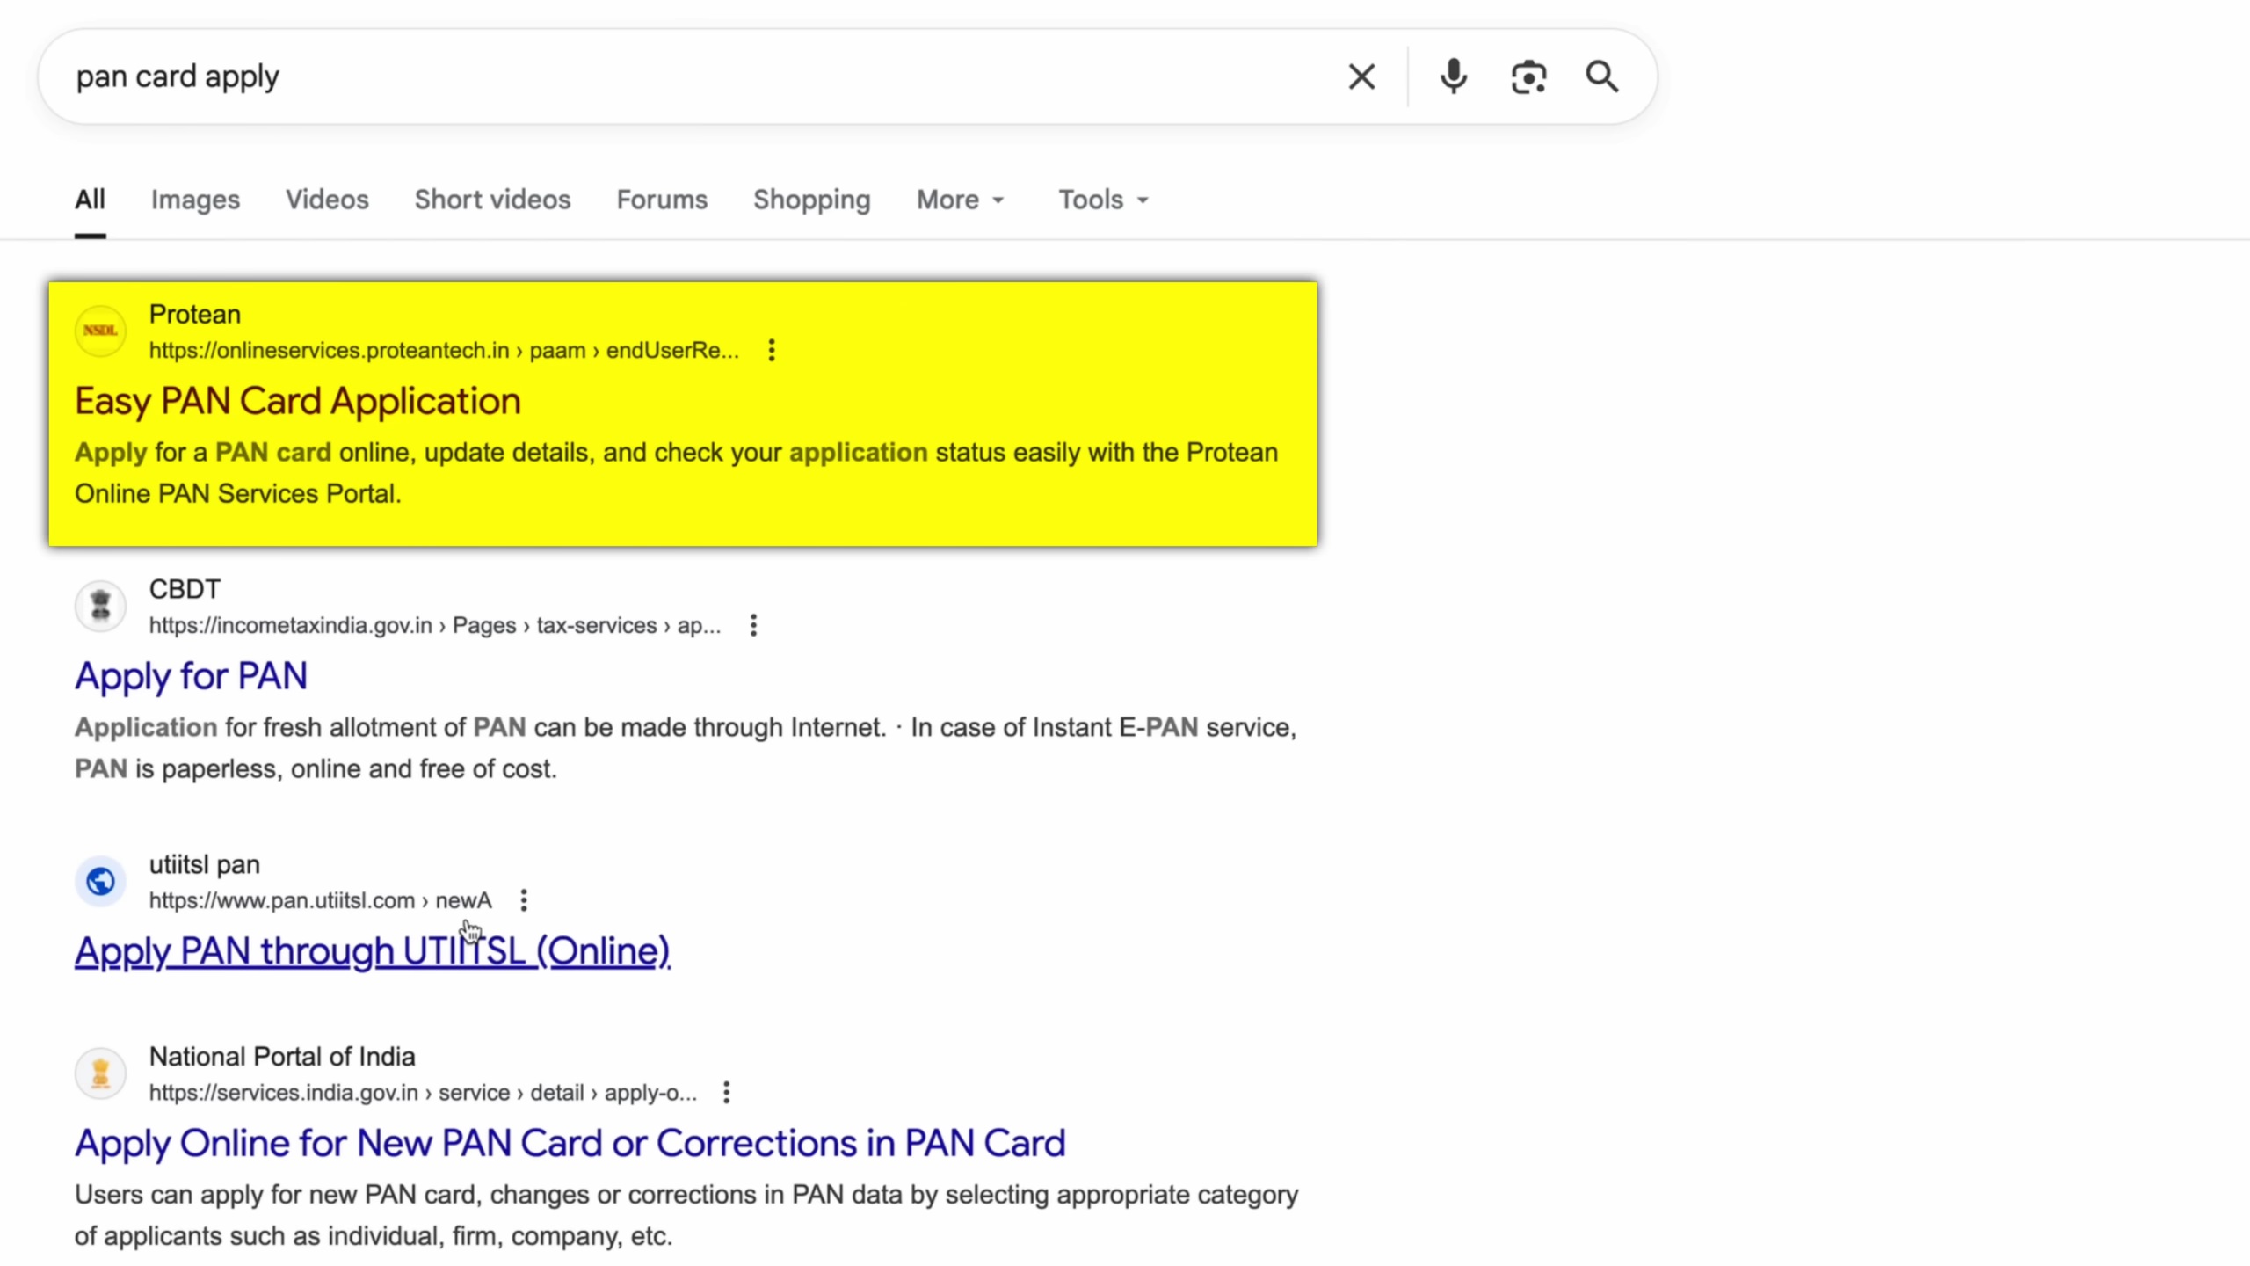Open Apply PAN through UTIITSL (Online) link

372,952
